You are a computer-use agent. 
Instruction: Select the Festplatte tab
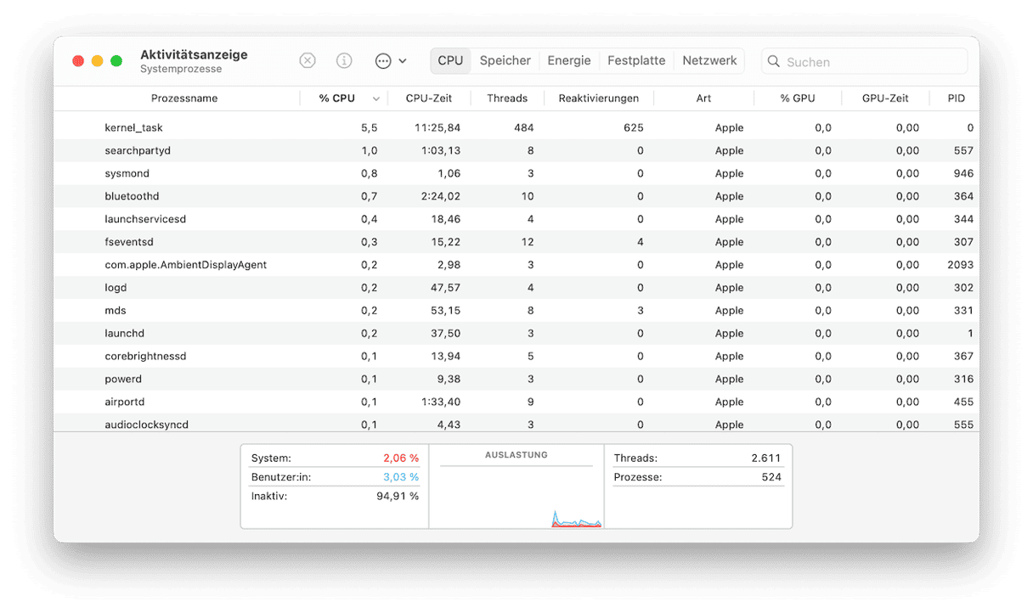click(x=636, y=60)
